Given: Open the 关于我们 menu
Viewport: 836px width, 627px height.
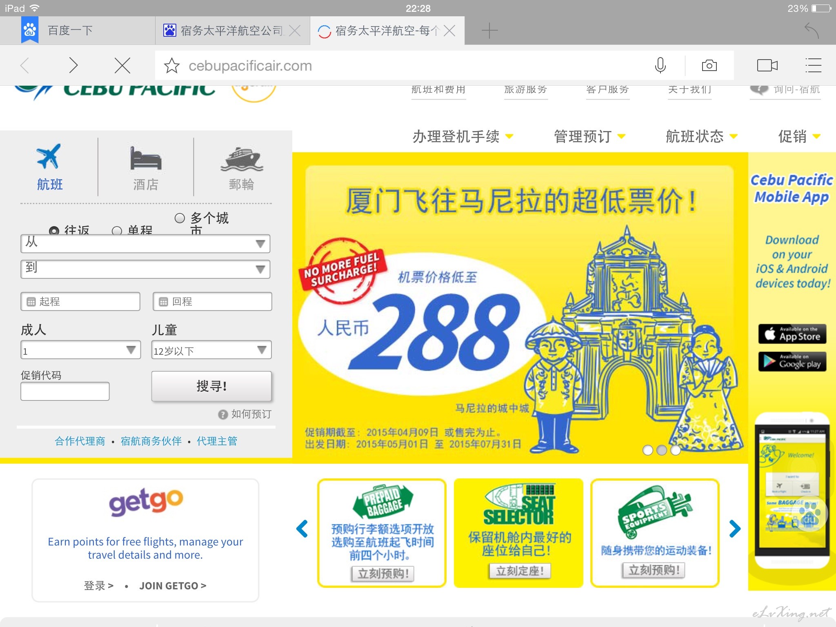Looking at the screenshot, I should pyautogui.click(x=690, y=90).
